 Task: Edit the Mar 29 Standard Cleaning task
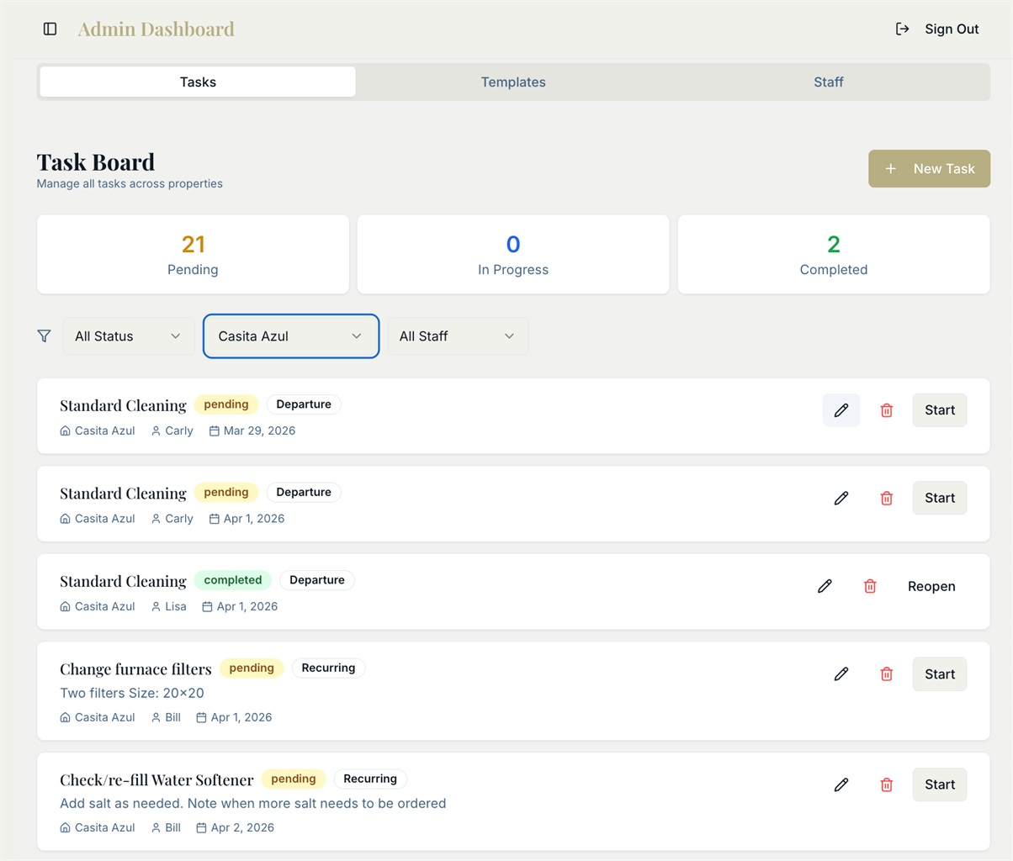click(x=841, y=410)
